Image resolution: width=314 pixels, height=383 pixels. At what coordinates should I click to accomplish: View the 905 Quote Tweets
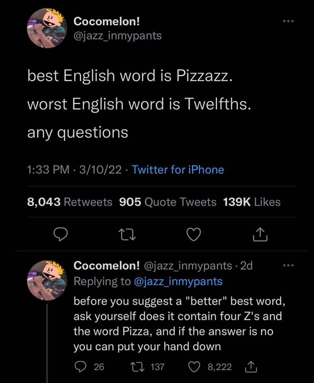pyautogui.click(x=168, y=202)
